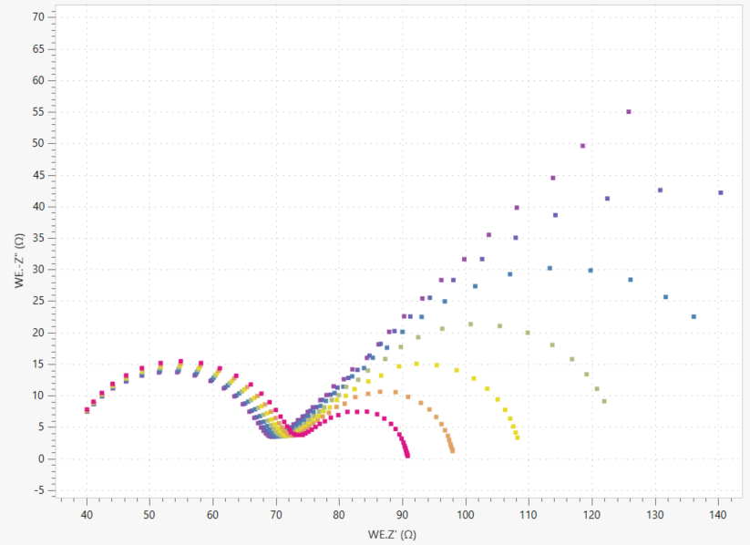
Task: Click the 120 tick label on the x-axis
Action: (x=591, y=515)
